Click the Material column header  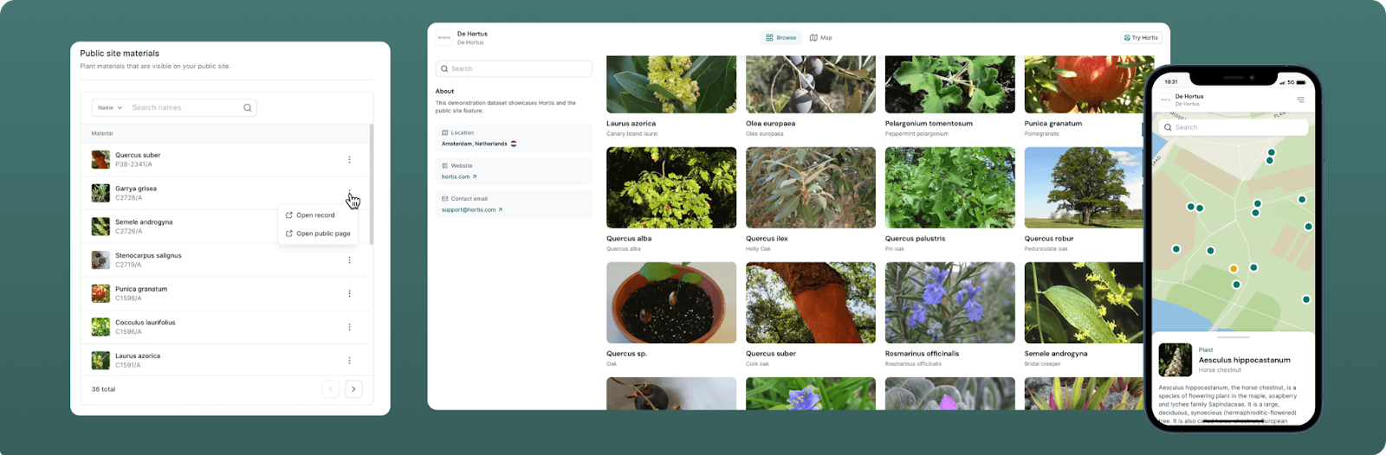coord(102,133)
